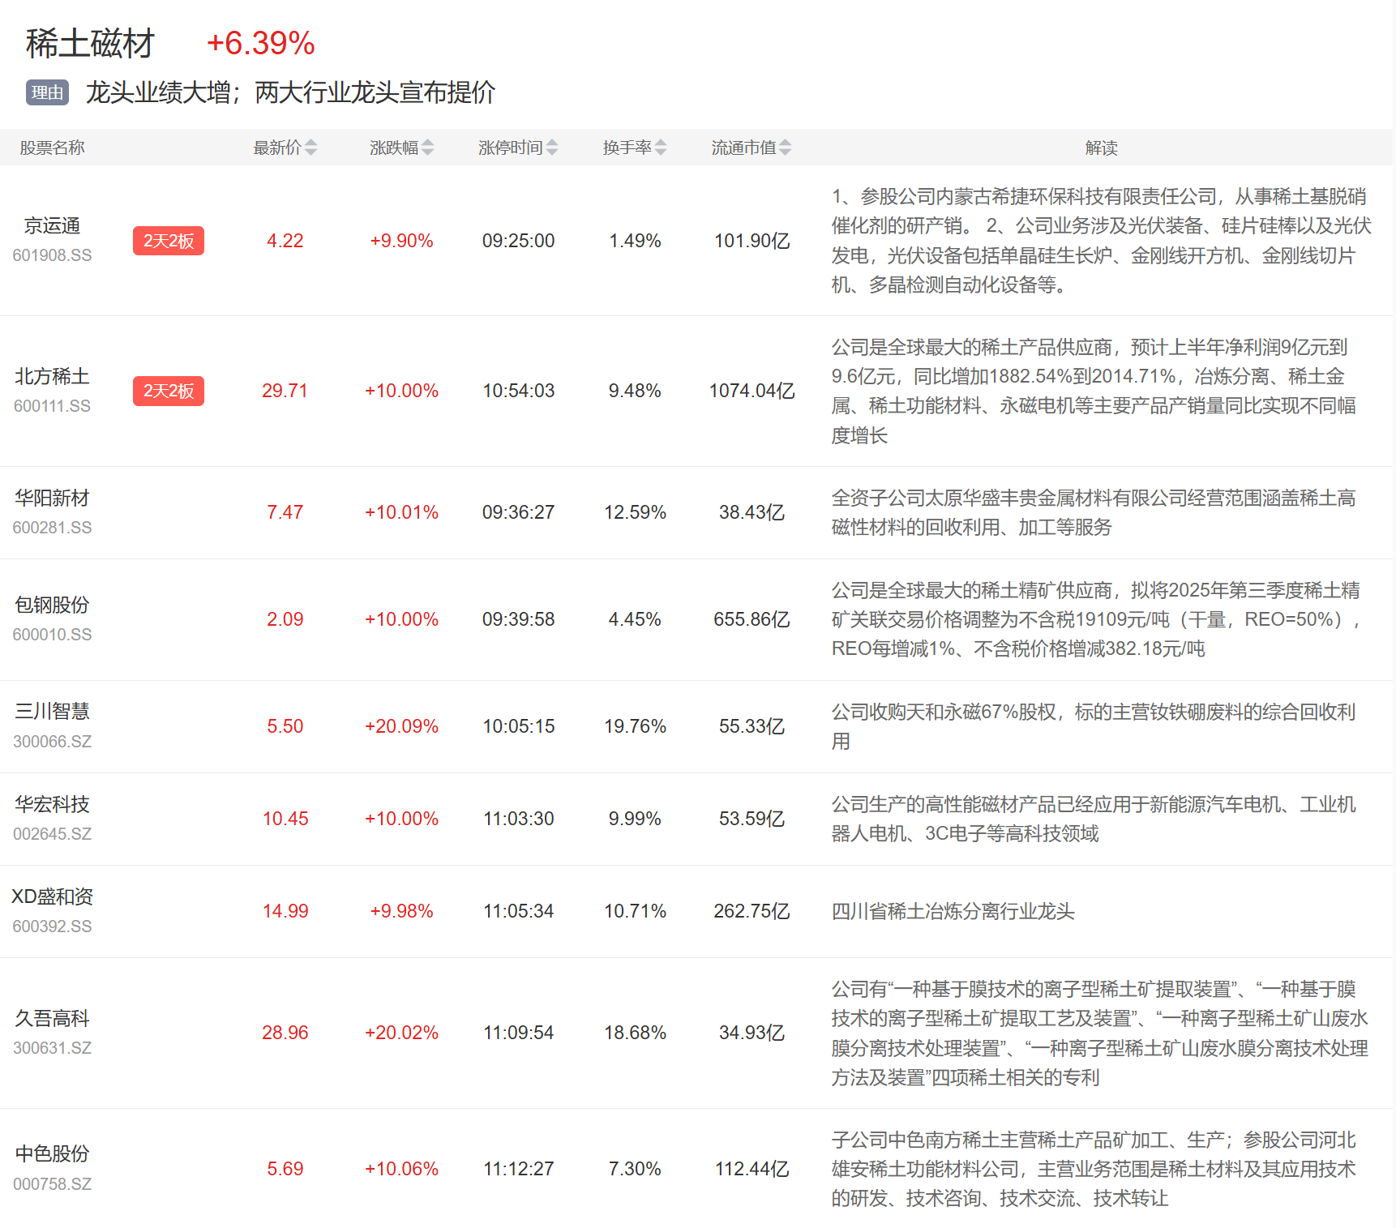Click 京运通 2天2板 tag
The image size is (1396, 1228).
tap(169, 241)
